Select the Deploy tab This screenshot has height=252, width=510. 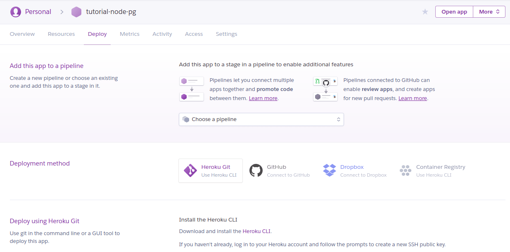click(x=97, y=34)
